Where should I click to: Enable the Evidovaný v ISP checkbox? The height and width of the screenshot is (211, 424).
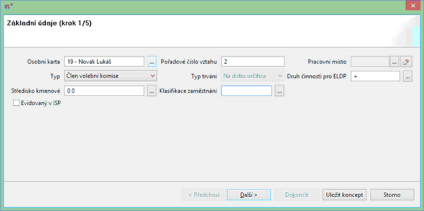point(16,103)
